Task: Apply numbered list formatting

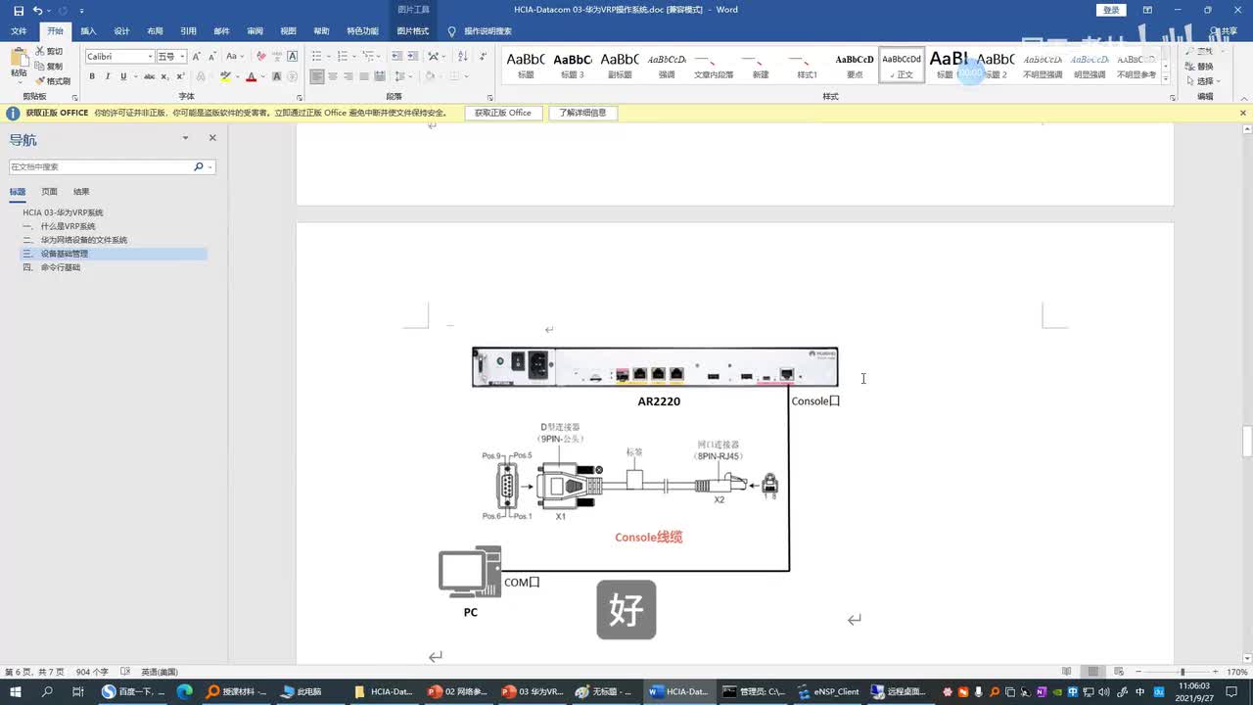Action: [x=344, y=57]
